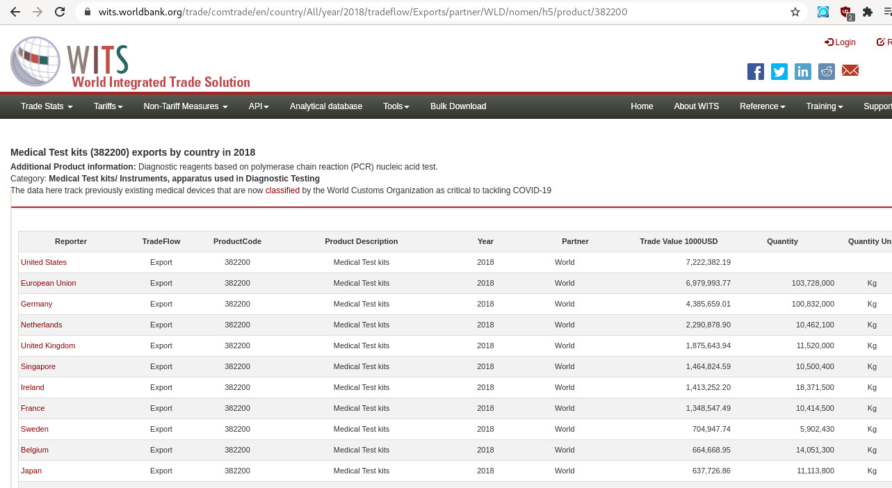Share page on Reddit icon
The width and height of the screenshot is (892, 488).
click(827, 71)
